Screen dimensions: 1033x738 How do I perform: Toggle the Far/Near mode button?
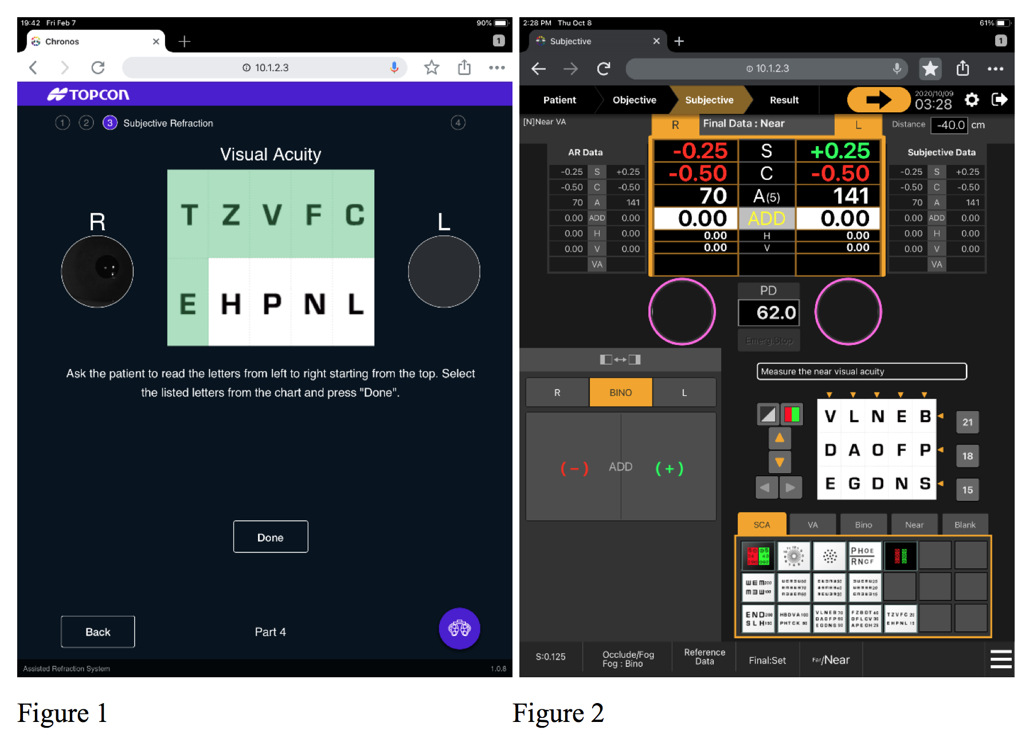click(831, 660)
